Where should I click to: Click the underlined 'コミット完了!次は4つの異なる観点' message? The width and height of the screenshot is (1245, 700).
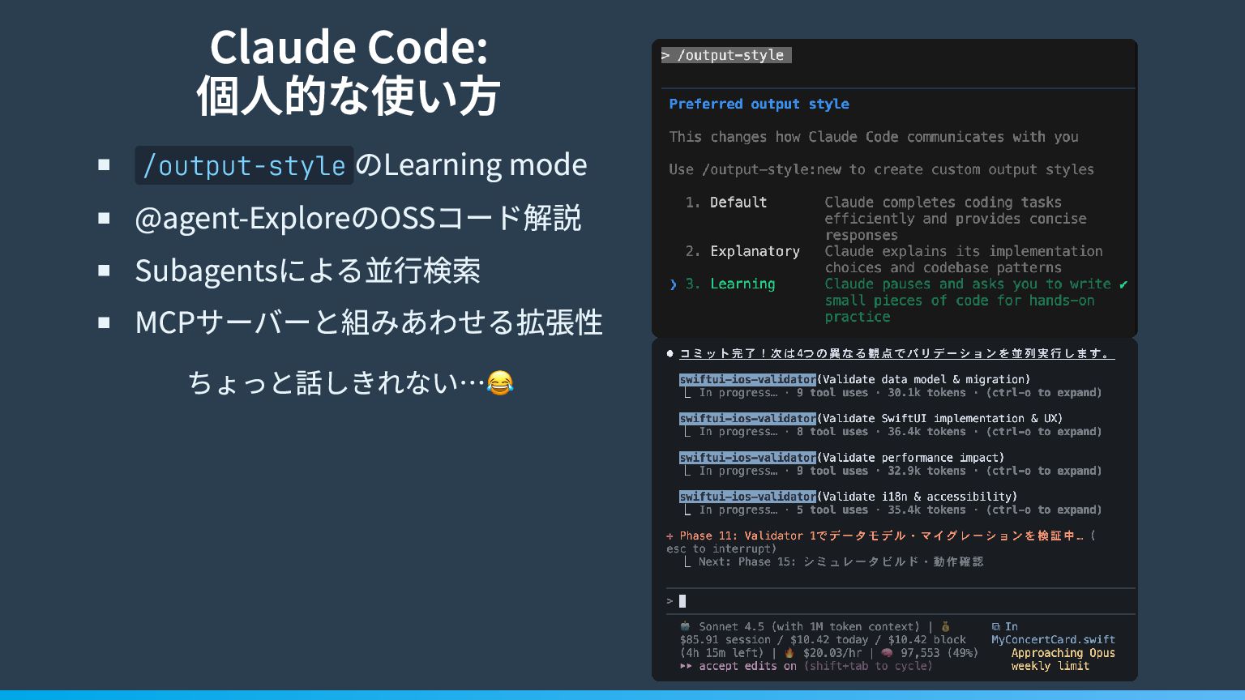896,353
